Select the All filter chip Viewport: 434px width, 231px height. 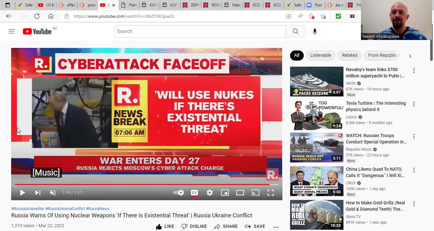tap(296, 55)
